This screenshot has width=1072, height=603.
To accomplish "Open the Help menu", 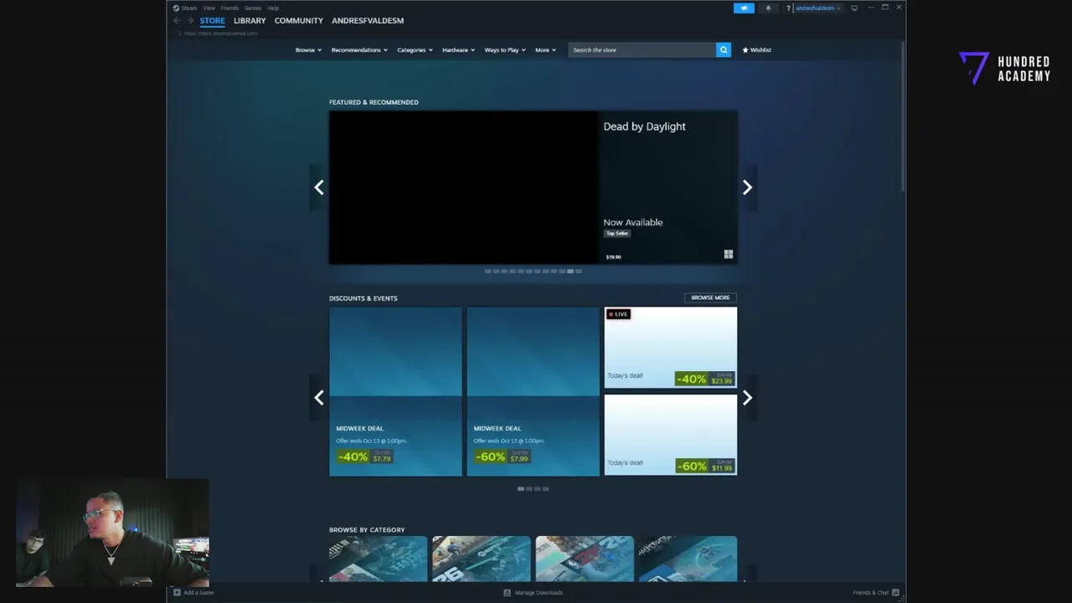I will click(273, 8).
